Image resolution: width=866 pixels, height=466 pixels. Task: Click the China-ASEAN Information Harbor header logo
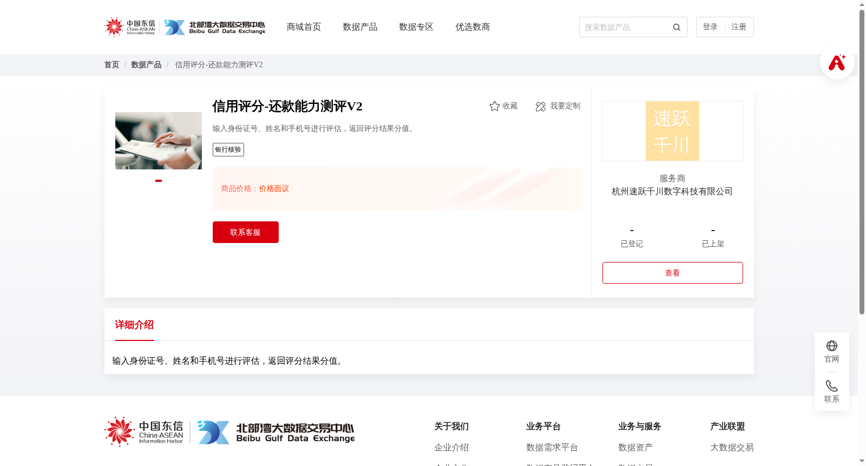(x=130, y=27)
